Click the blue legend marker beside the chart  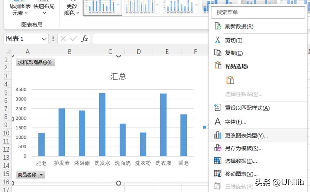pos(204,127)
